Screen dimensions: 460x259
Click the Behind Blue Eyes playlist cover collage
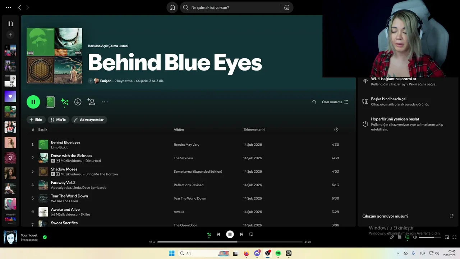54,56
